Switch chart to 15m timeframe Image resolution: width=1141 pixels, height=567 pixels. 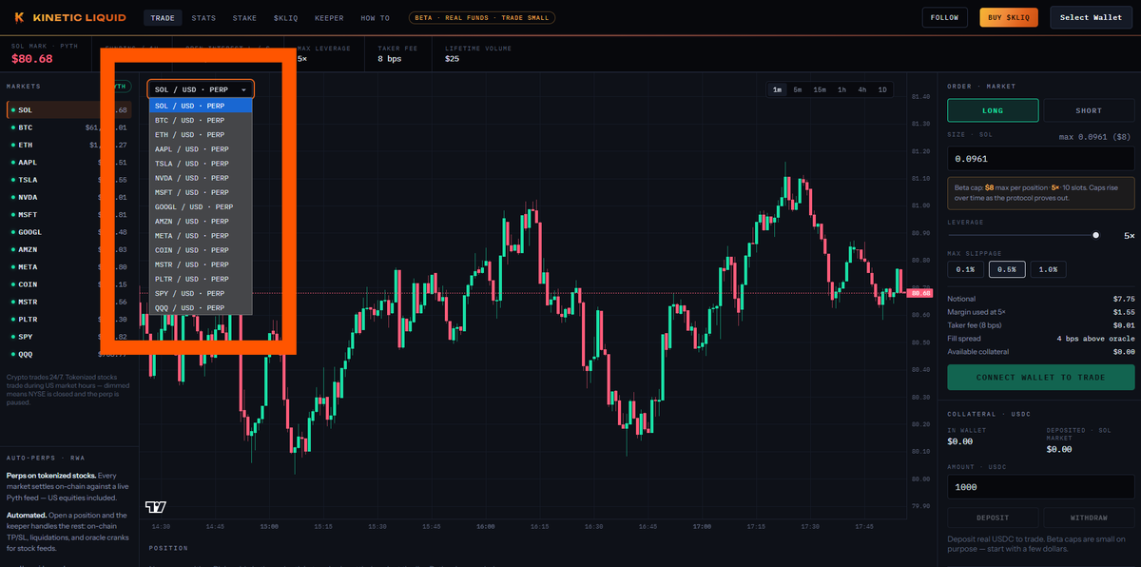click(820, 89)
